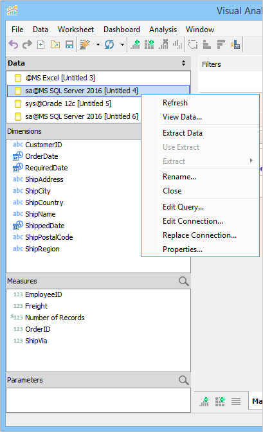The image size is (263, 432).
Task: Click the Undo arrow icon
Action: point(13,44)
